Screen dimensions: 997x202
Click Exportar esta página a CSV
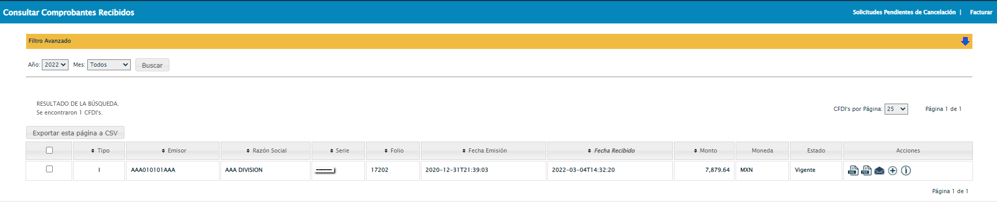[75, 133]
